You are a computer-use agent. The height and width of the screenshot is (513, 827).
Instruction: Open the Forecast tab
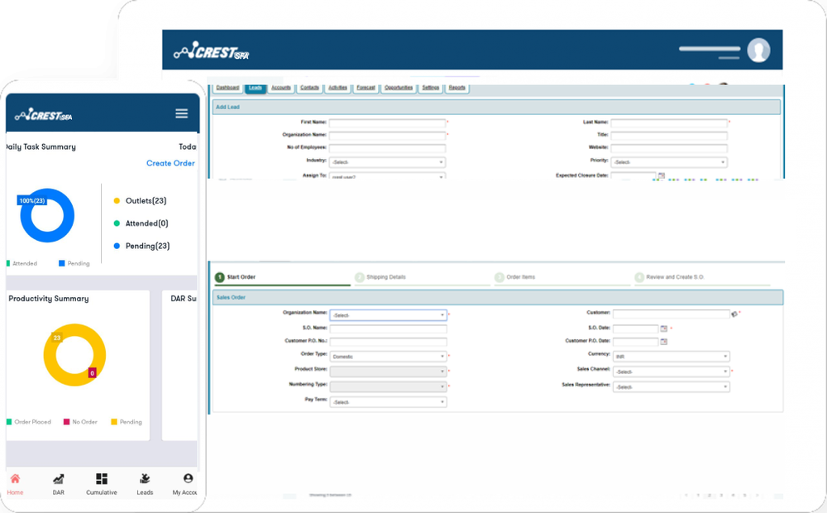(x=366, y=88)
